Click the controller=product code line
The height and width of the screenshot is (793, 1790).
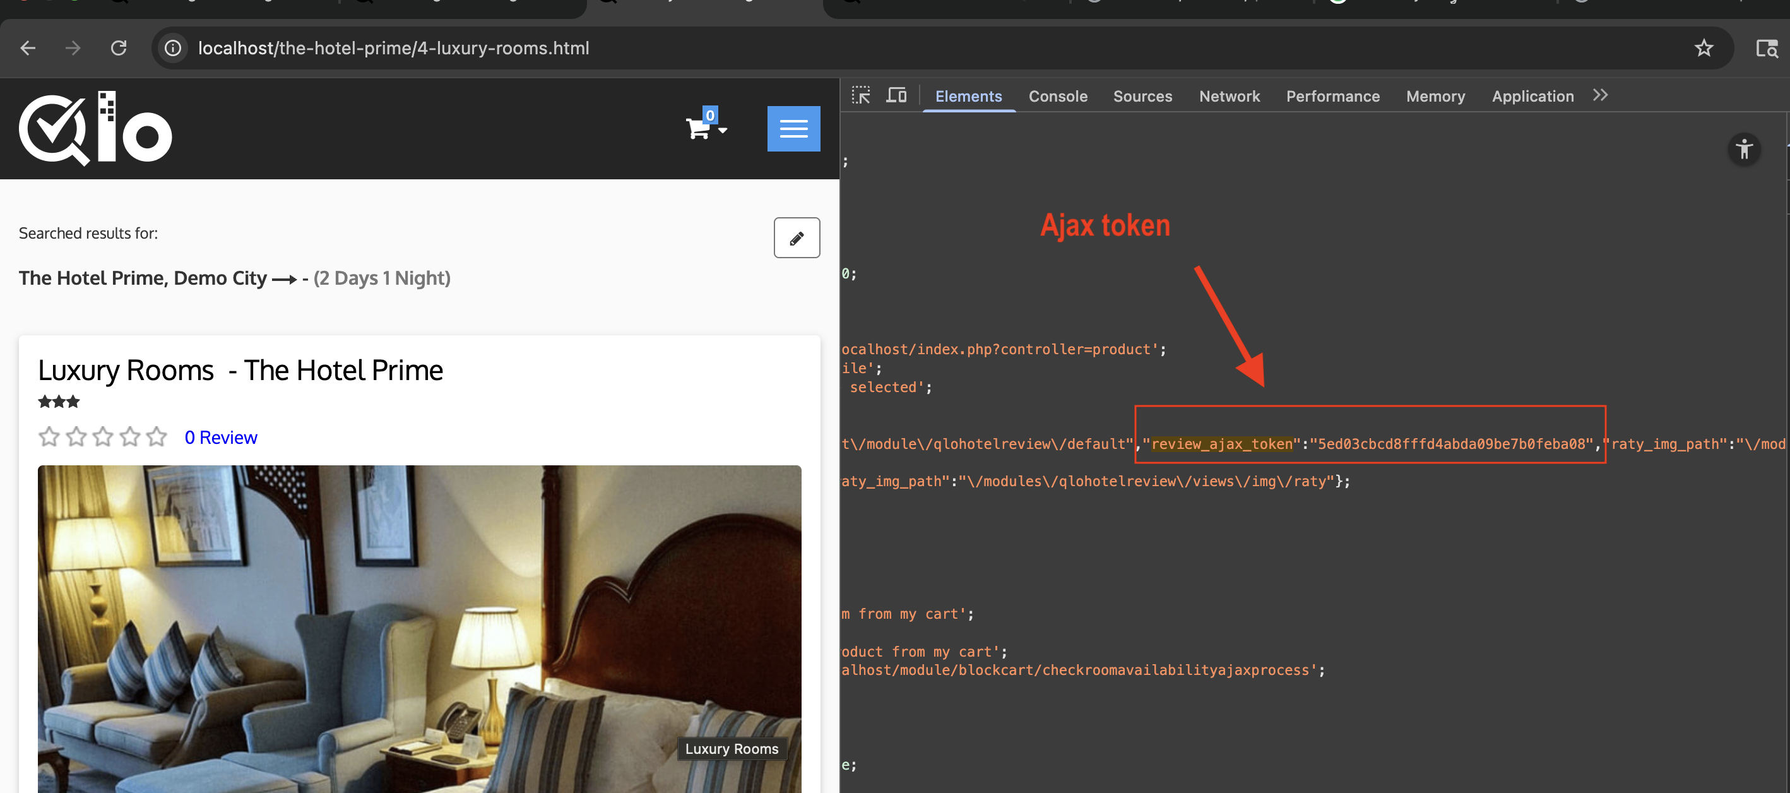pos(1004,350)
